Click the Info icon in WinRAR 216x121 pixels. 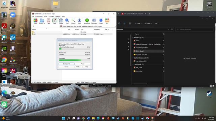(79, 21)
